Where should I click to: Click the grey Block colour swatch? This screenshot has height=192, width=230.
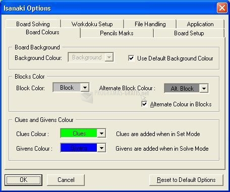[67, 88]
